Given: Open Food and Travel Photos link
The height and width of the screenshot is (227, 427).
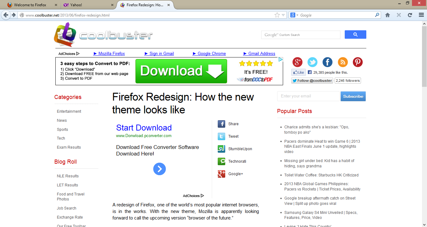Looking at the screenshot, I should (x=71, y=197).
